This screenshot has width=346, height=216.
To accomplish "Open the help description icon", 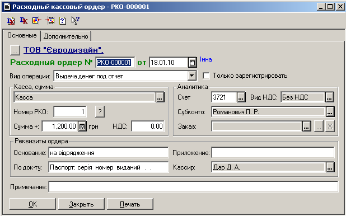I will (x=63, y=21).
